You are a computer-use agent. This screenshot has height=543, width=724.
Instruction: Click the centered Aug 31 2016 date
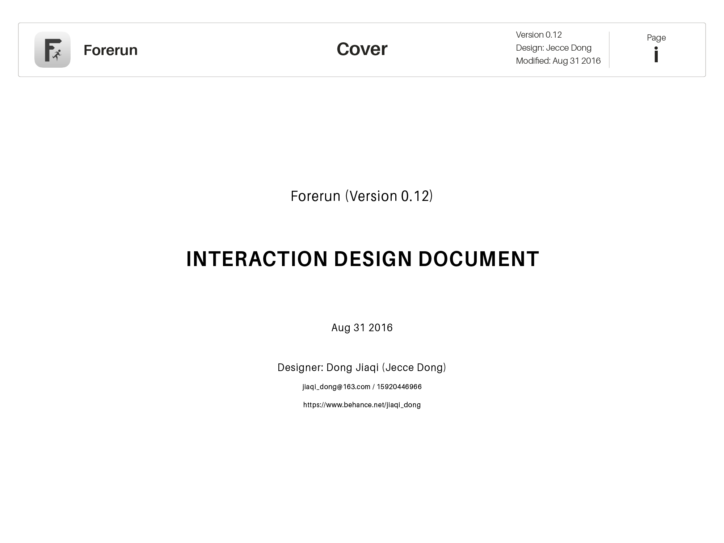coord(362,328)
